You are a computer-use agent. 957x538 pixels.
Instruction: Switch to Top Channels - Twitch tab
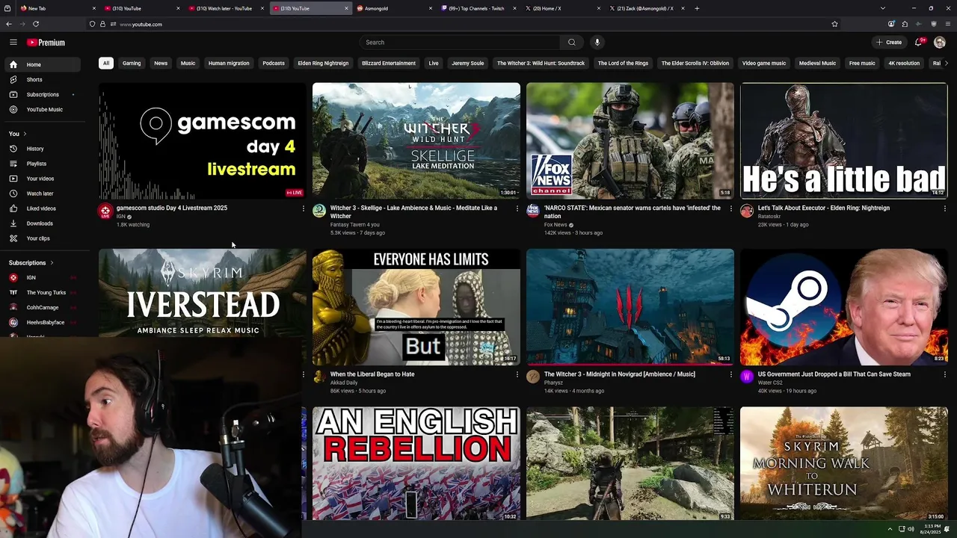[x=477, y=8]
